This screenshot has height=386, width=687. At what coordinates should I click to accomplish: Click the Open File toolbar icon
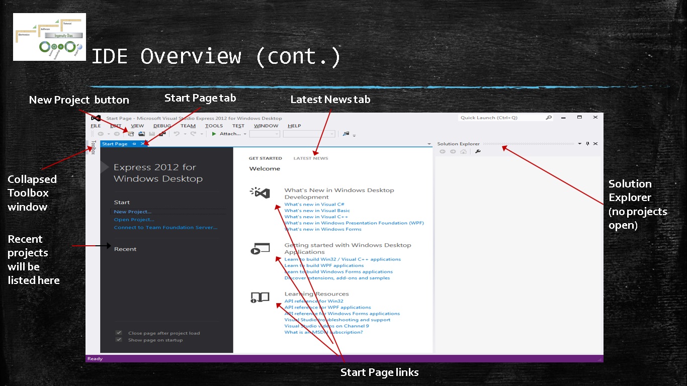141,134
